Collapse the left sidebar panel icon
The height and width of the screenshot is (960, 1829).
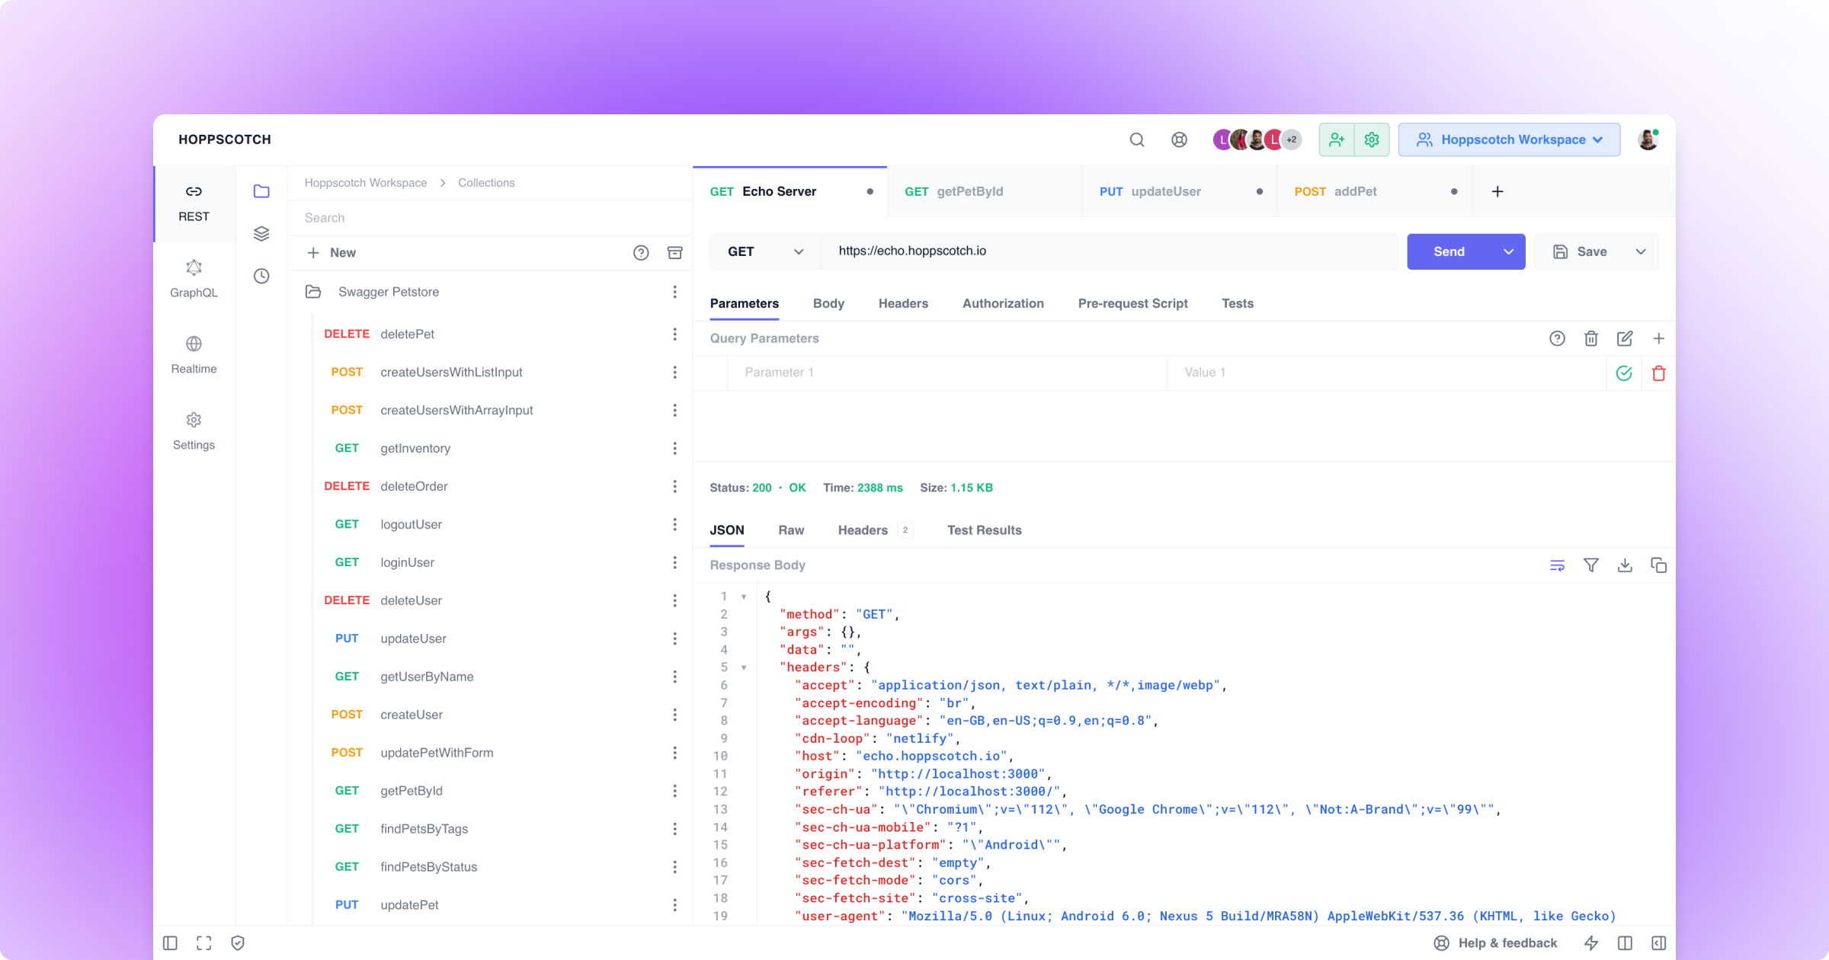coord(171,943)
